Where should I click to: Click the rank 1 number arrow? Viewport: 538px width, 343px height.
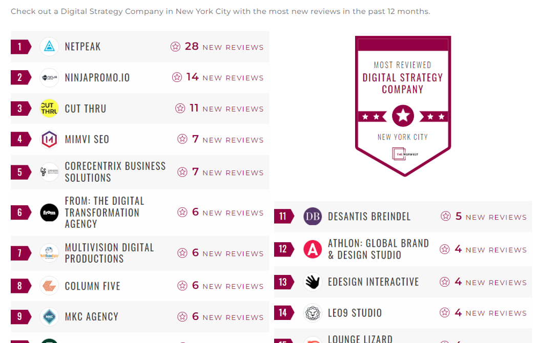point(20,47)
